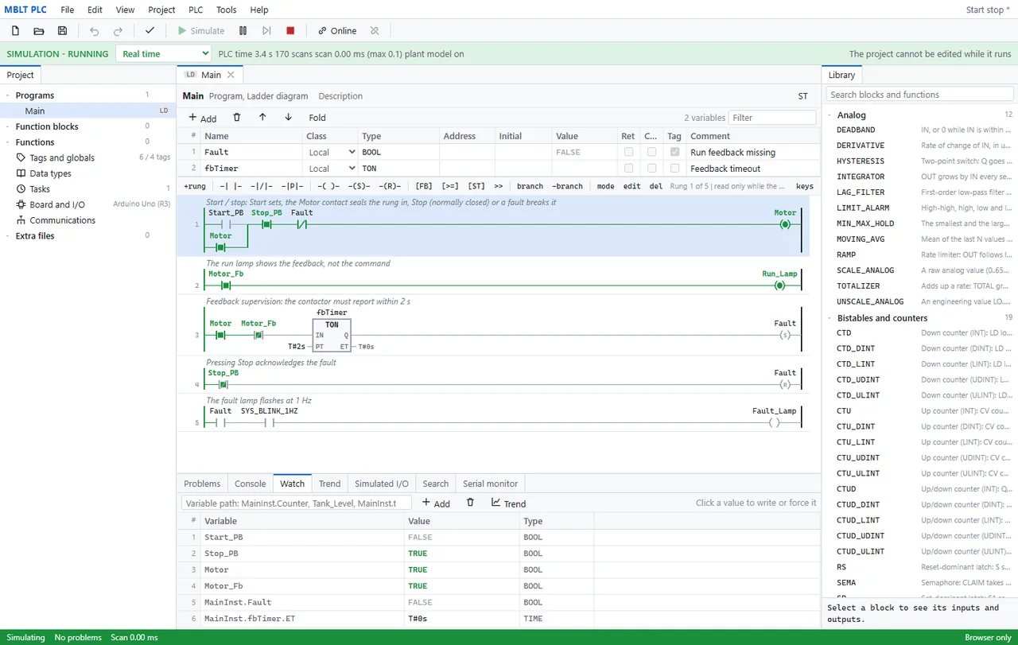Image resolution: width=1018 pixels, height=645 pixels.
Task: Collapse the Programs tree node
Action: [x=8, y=95]
